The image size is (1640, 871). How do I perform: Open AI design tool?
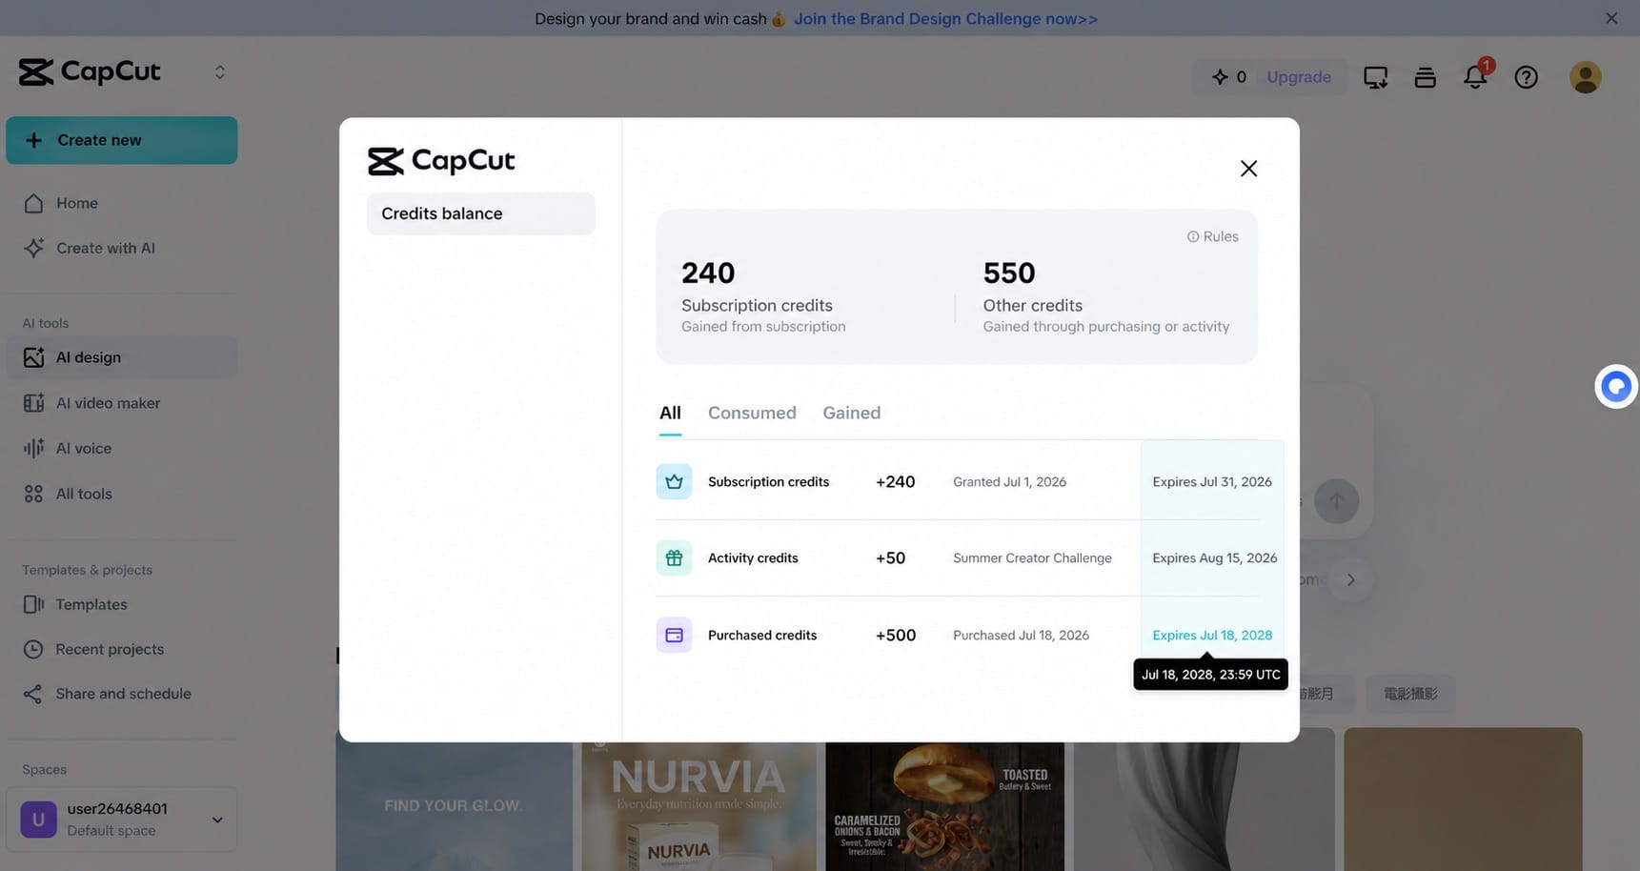(122, 357)
